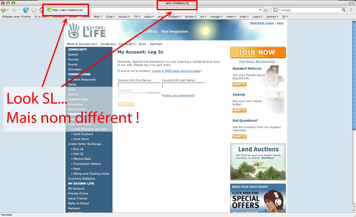Open the TV bookmarks folder

[x=137, y=16]
